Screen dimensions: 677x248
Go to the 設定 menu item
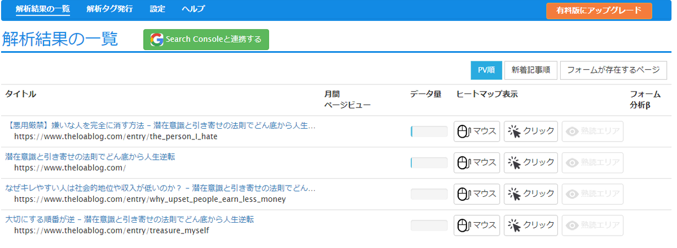point(158,10)
